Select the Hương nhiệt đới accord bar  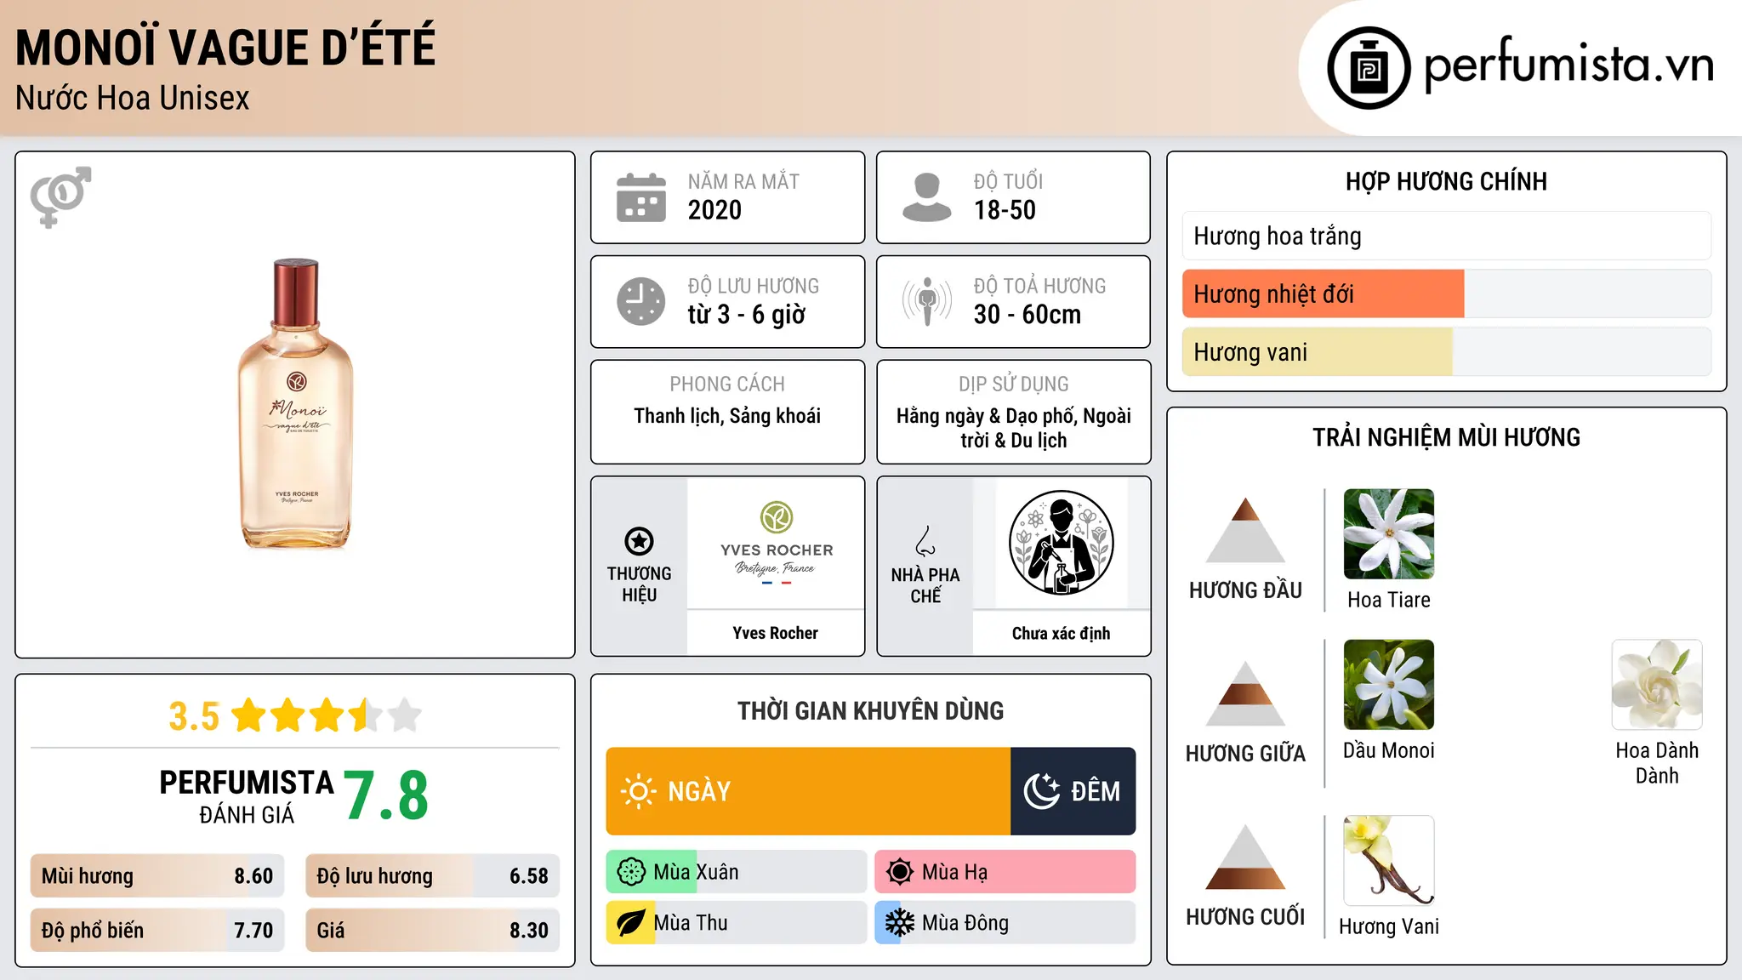pyautogui.click(x=1447, y=293)
